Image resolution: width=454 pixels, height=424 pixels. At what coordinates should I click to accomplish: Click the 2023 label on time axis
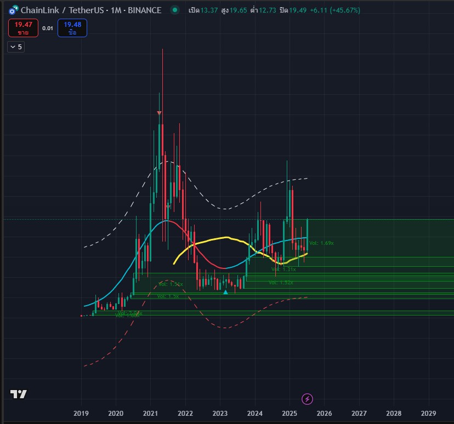(x=220, y=413)
